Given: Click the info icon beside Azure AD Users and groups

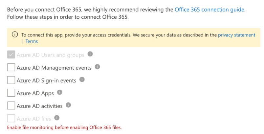Looking at the screenshot, I should [90, 54].
